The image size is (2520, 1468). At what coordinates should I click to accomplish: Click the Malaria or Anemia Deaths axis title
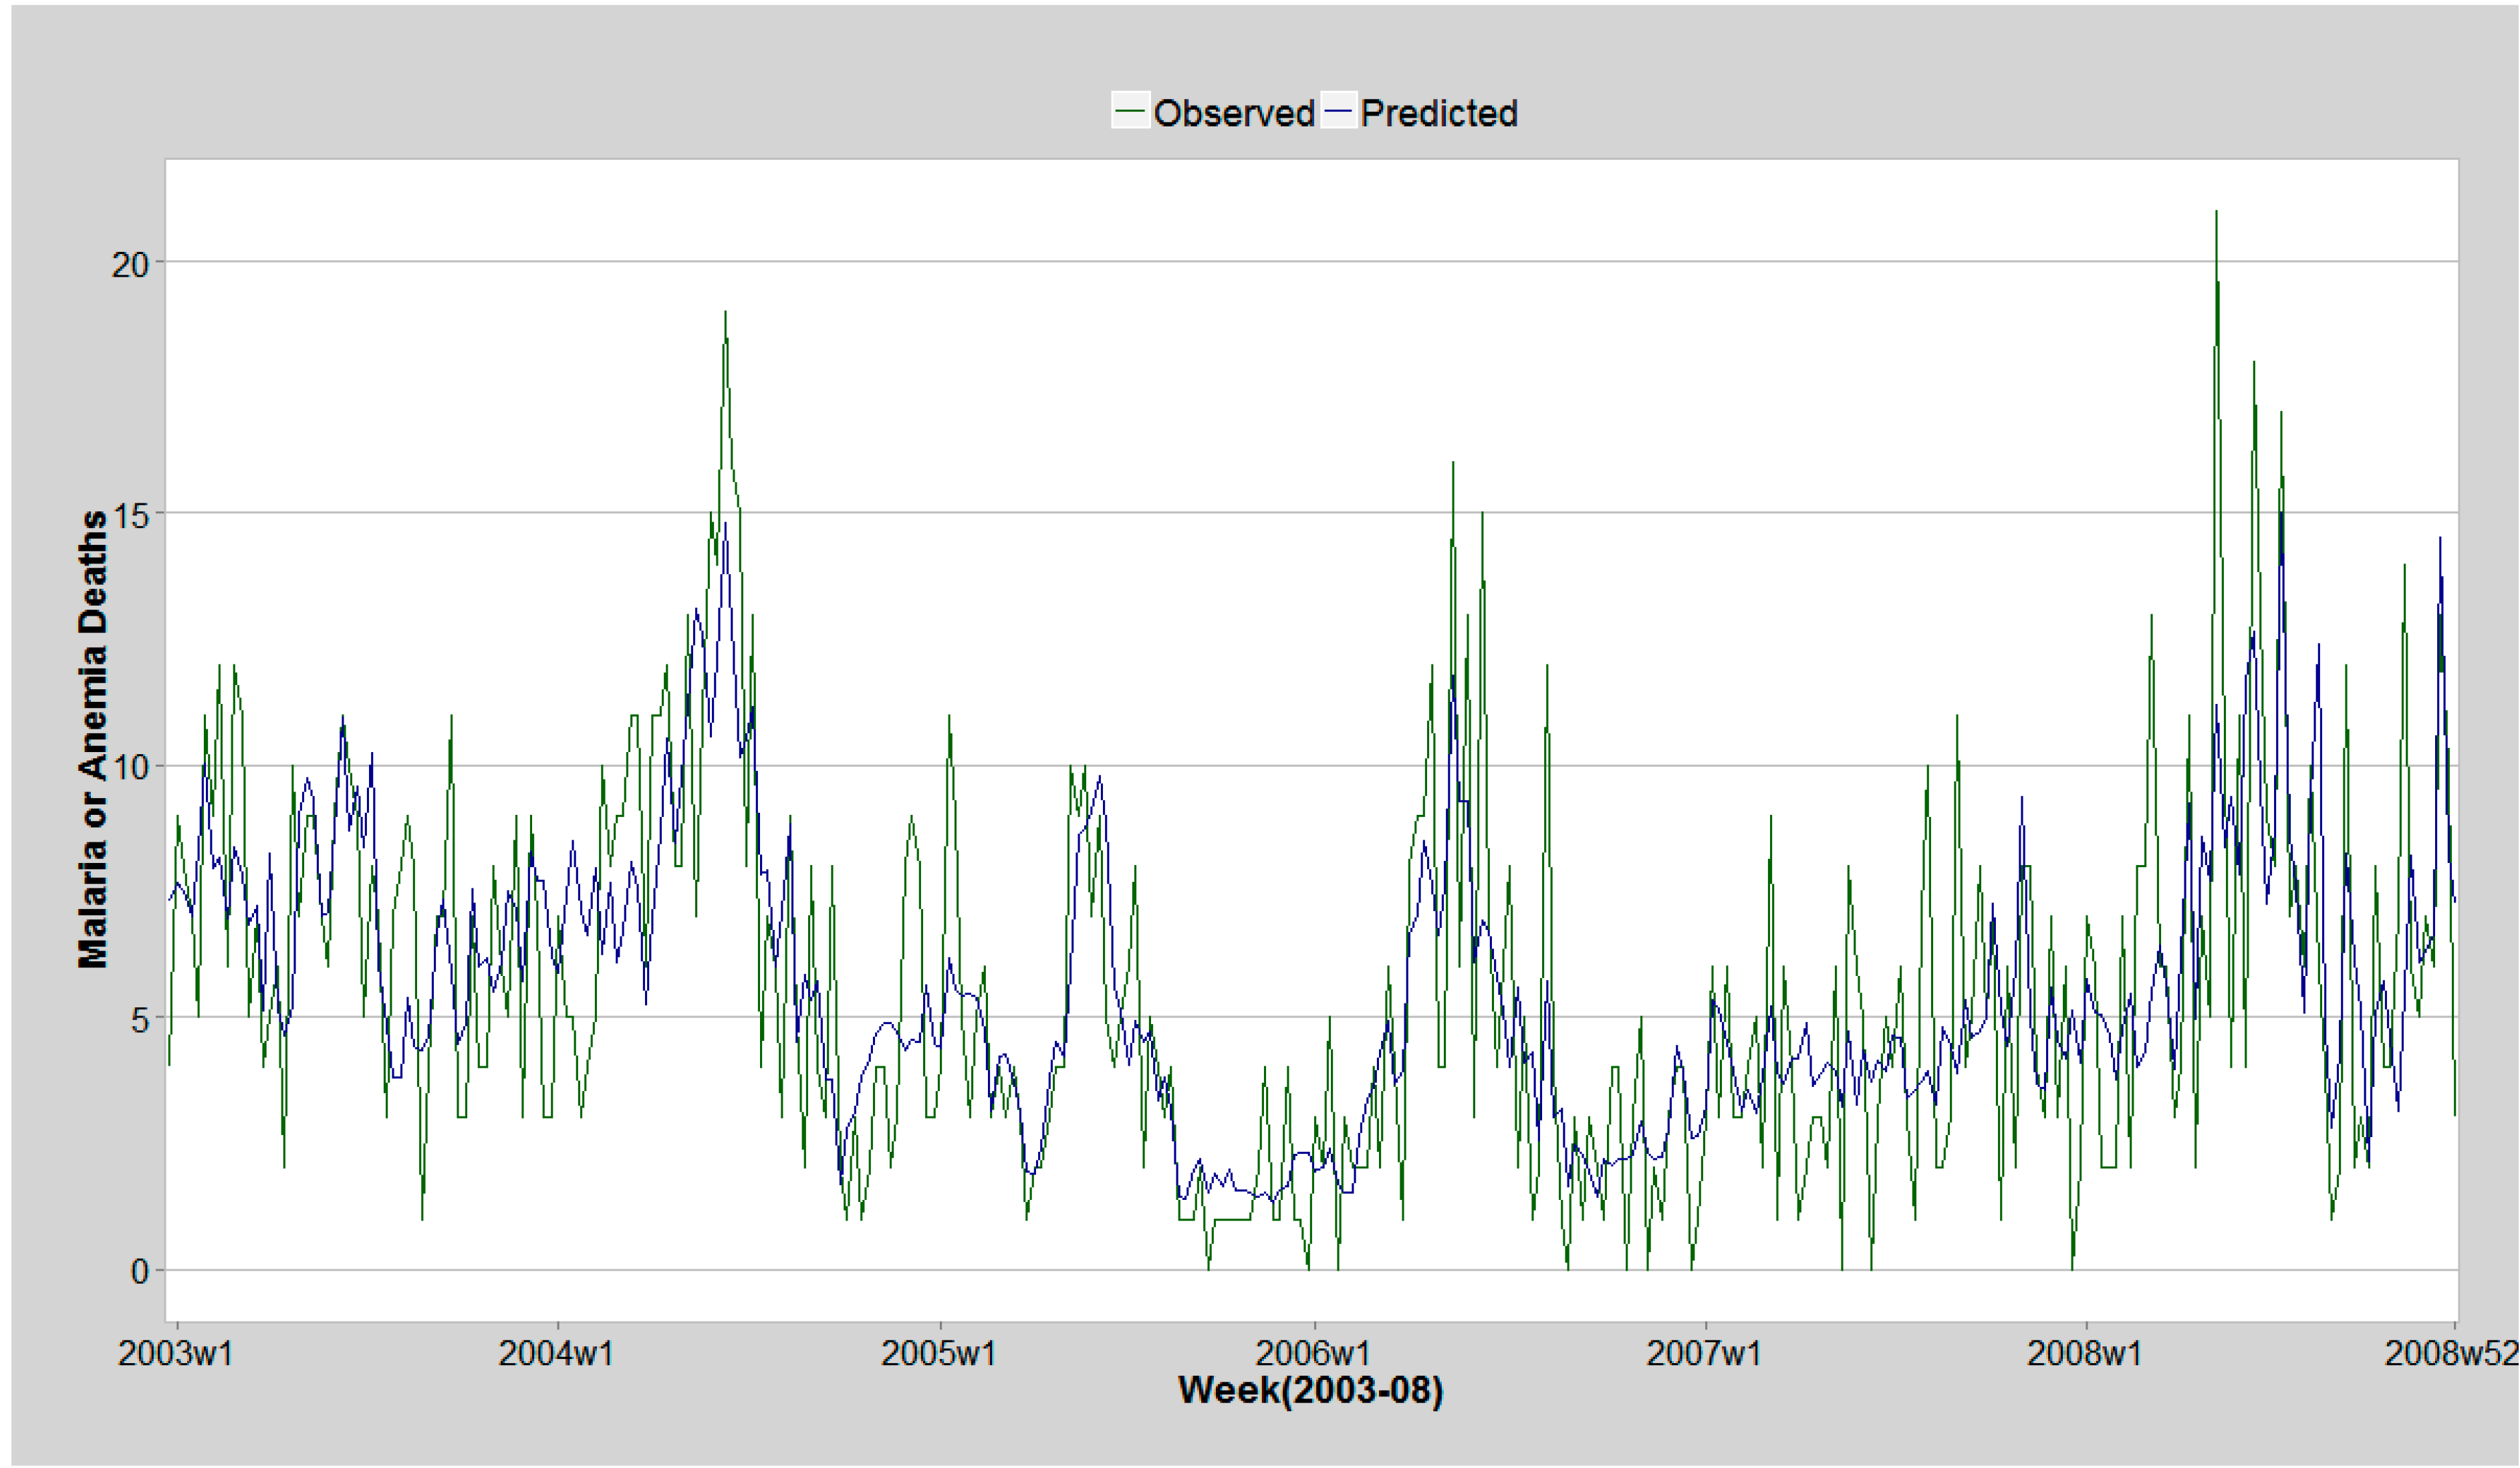93,739
